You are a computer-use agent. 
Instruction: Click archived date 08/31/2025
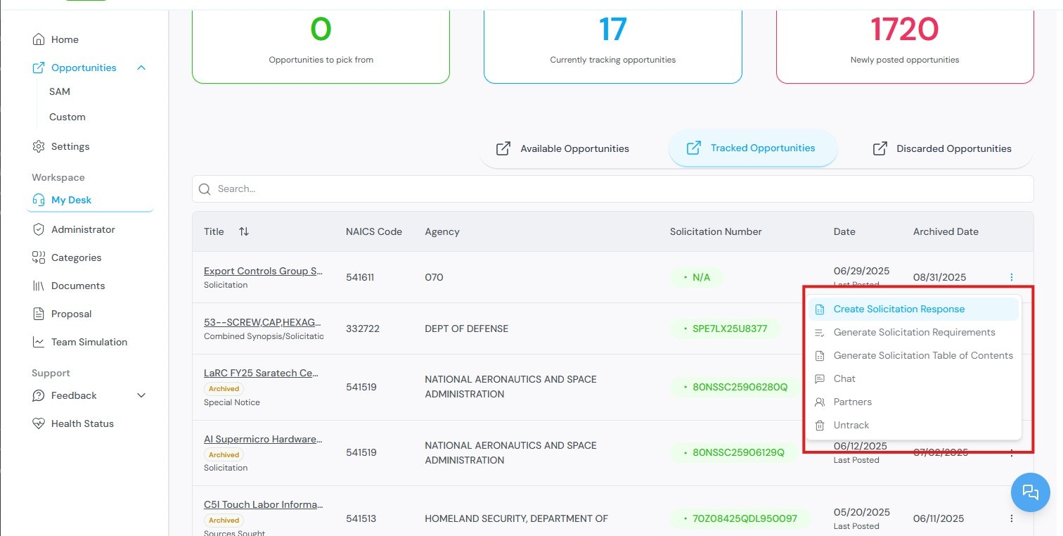pyautogui.click(x=940, y=277)
